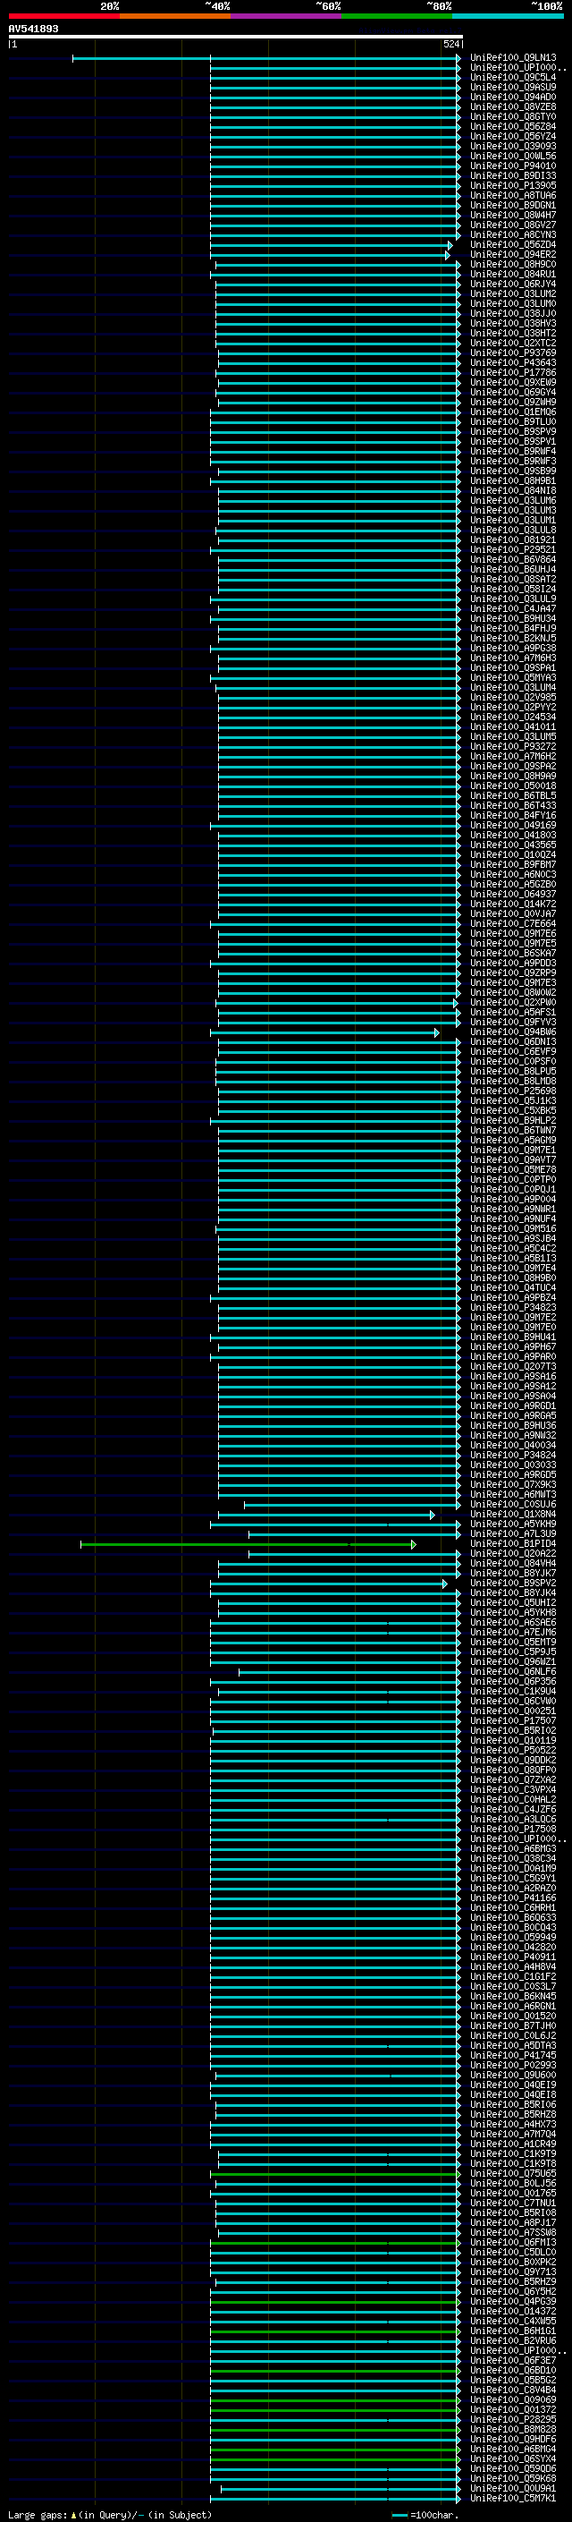
Task: Open hit UniRef100_Q9LN13
Action: [512, 58]
